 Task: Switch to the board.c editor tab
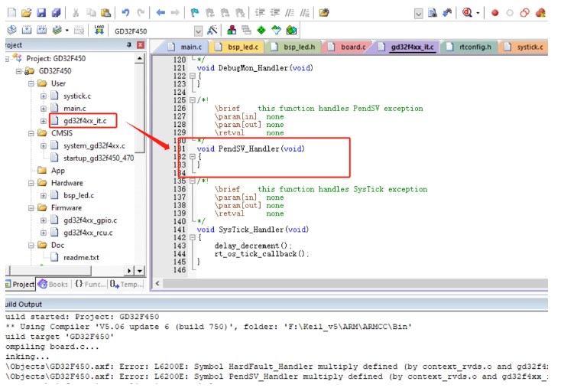(x=352, y=47)
